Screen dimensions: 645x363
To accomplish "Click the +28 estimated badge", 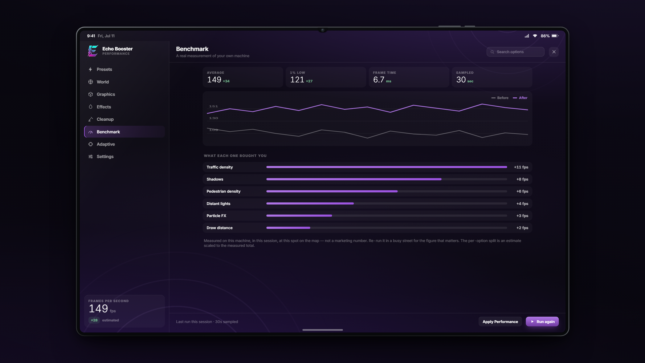I will point(94,320).
